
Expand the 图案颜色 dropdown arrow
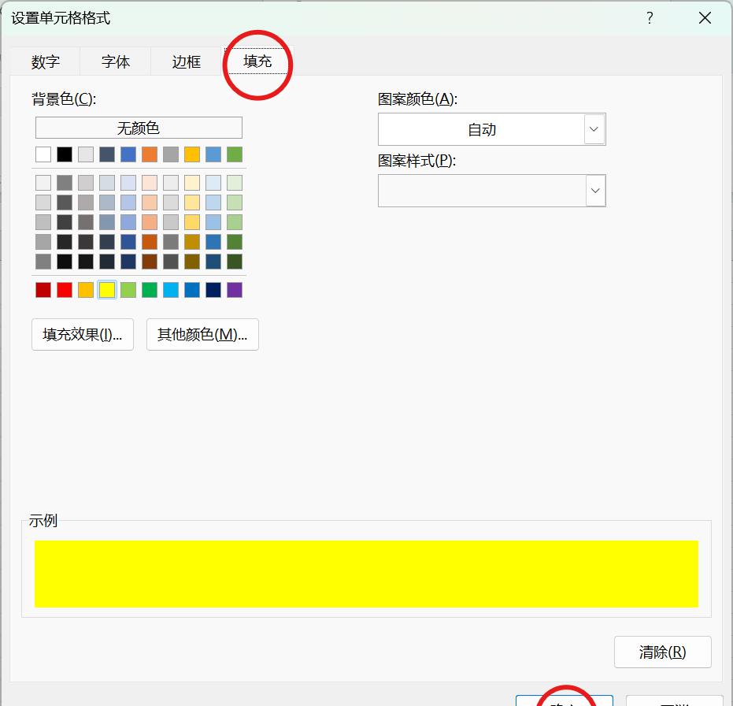pos(594,129)
